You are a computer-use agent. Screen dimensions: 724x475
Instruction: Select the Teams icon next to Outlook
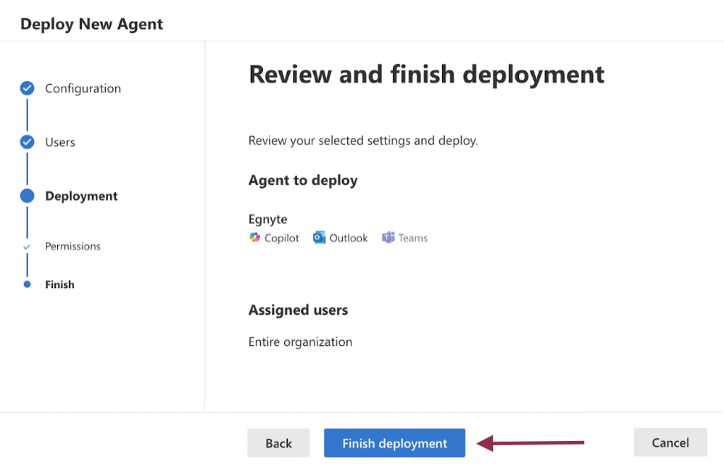[388, 237]
